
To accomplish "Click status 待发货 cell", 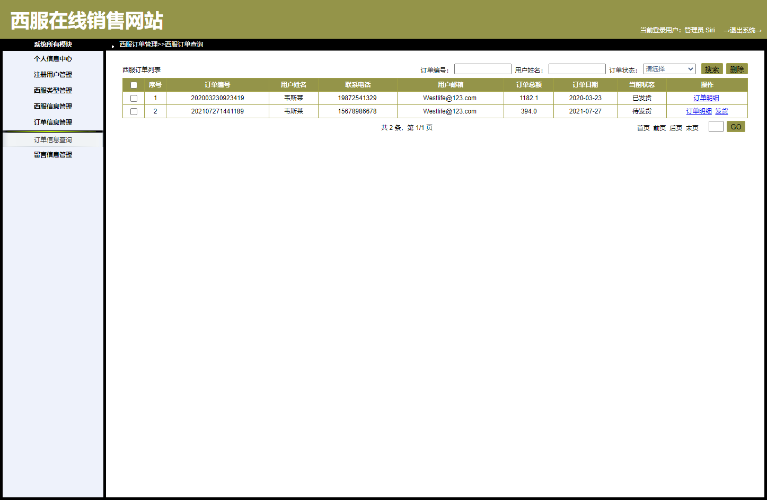I will [642, 111].
